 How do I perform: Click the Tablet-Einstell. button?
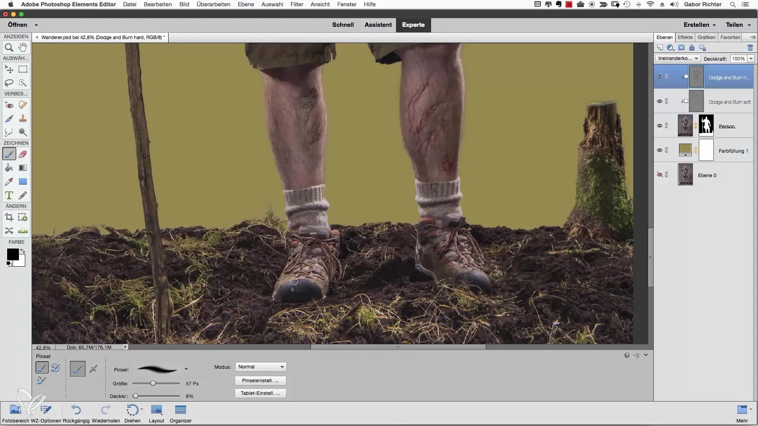pyautogui.click(x=260, y=393)
